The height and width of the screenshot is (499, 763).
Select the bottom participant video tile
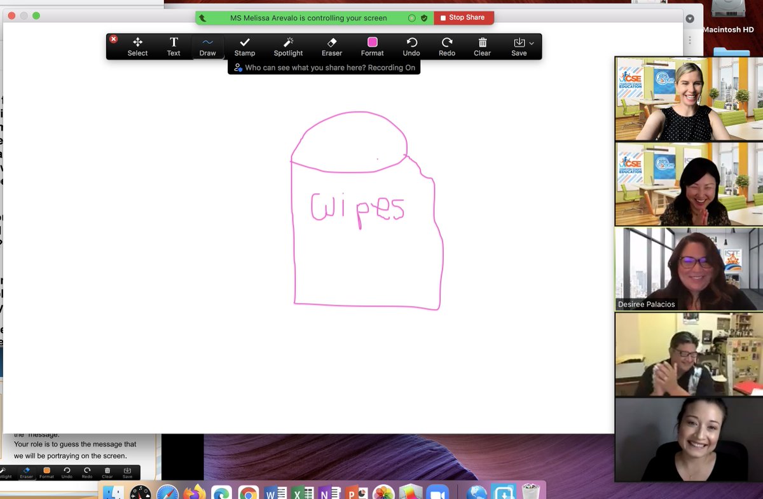pyautogui.click(x=689, y=439)
